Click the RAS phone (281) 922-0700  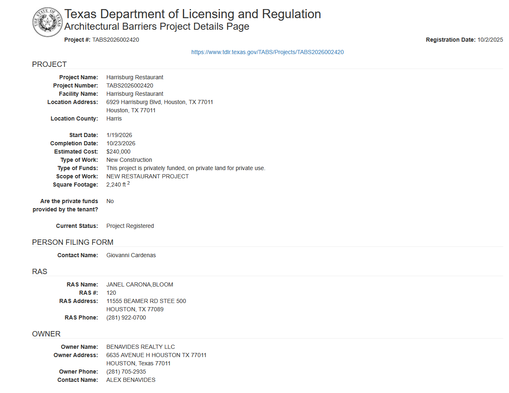tap(126, 317)
